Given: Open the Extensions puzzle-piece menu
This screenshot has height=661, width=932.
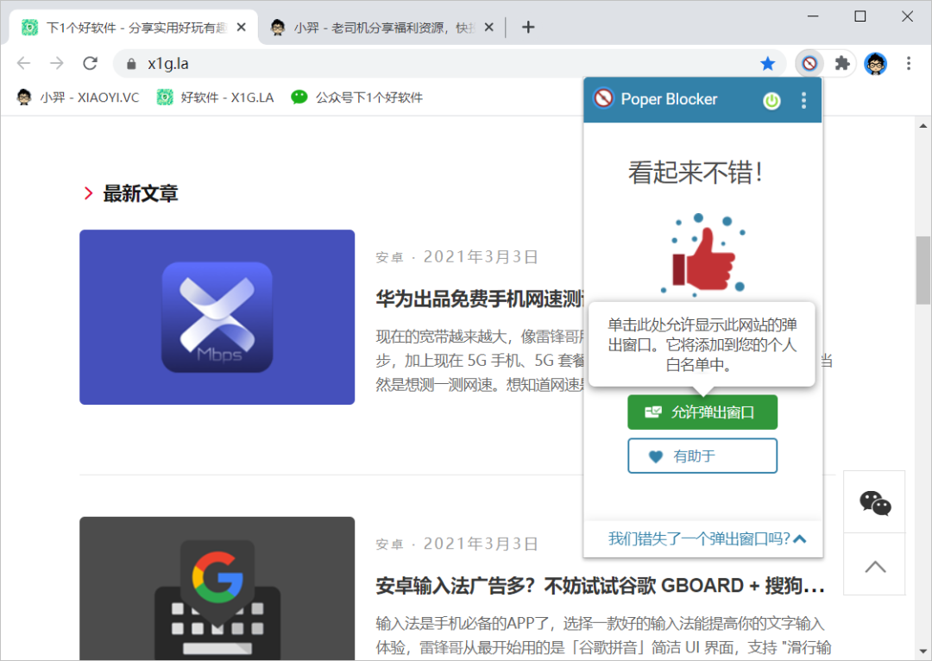Looking at the screenshot, I should (842, 64).
